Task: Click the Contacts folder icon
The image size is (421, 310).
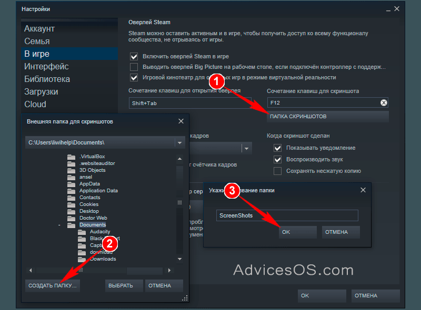Action: click(x=71, y=198)
